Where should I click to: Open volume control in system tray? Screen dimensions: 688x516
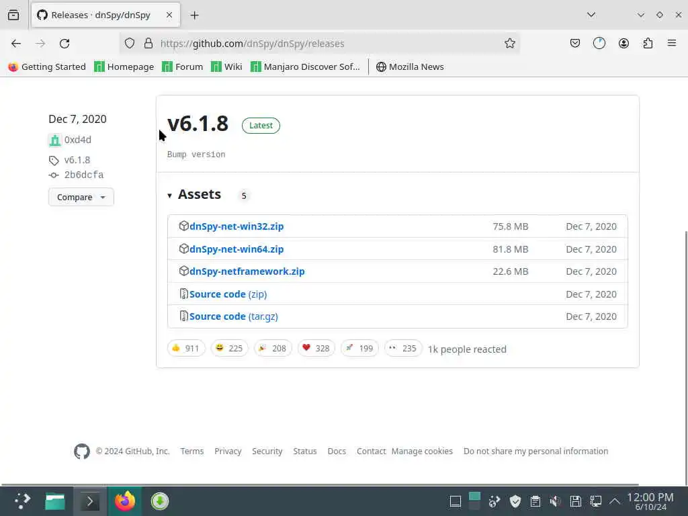556,501
